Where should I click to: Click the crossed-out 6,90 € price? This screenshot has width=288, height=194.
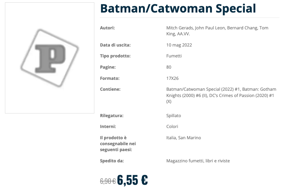click(108, 181)
